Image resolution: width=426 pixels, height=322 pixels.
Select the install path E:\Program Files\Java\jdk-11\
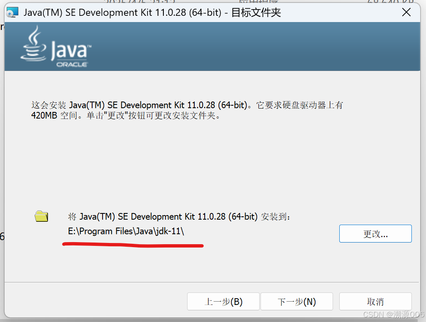pyautogui.click(x=126, y=231)
